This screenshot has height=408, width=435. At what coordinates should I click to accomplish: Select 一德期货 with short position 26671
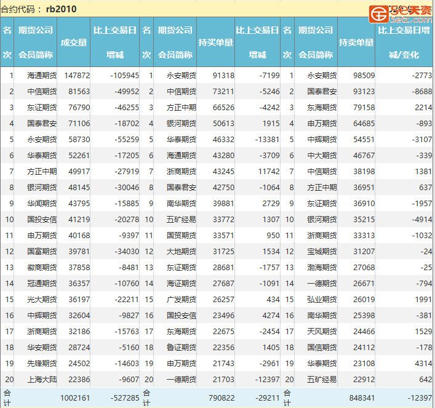point(322,284)
